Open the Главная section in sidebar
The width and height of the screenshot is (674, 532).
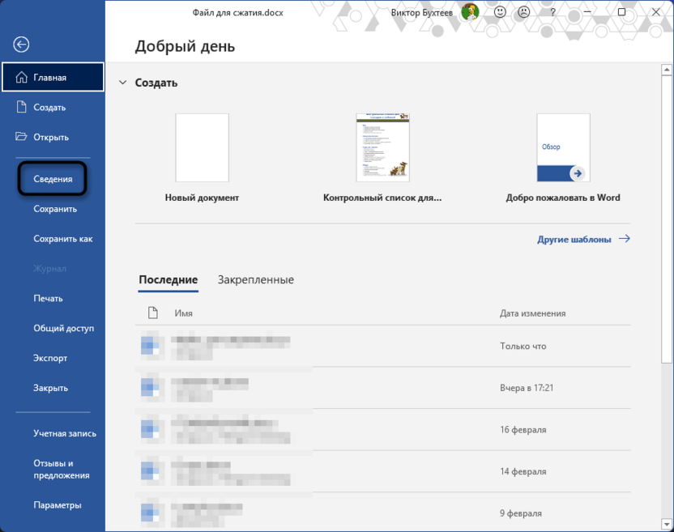52,76
